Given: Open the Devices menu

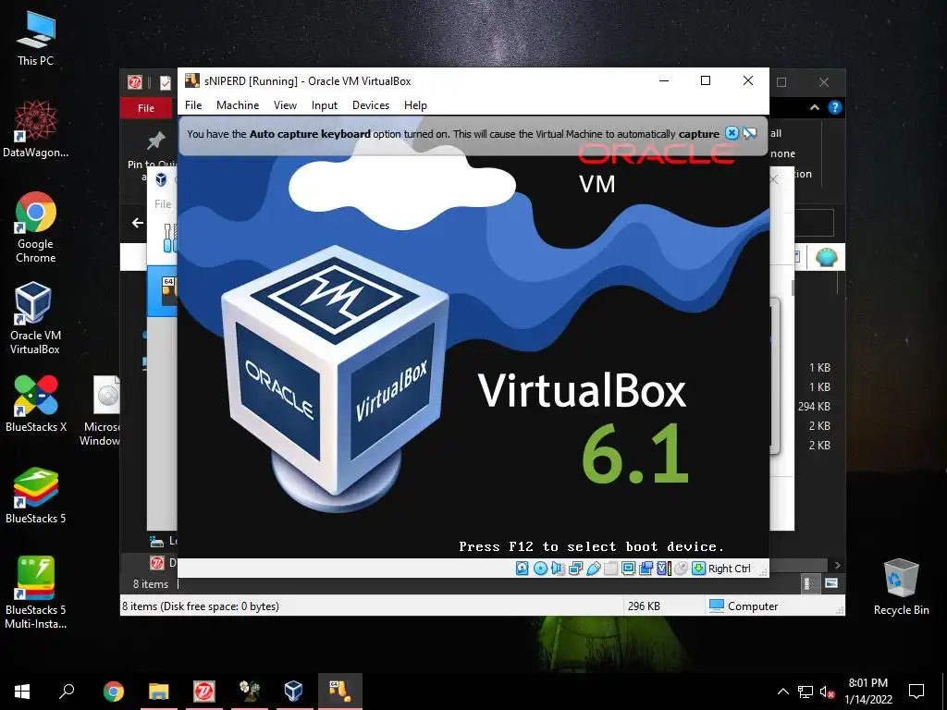Looking at the screenshot, I should pos(371,105).
